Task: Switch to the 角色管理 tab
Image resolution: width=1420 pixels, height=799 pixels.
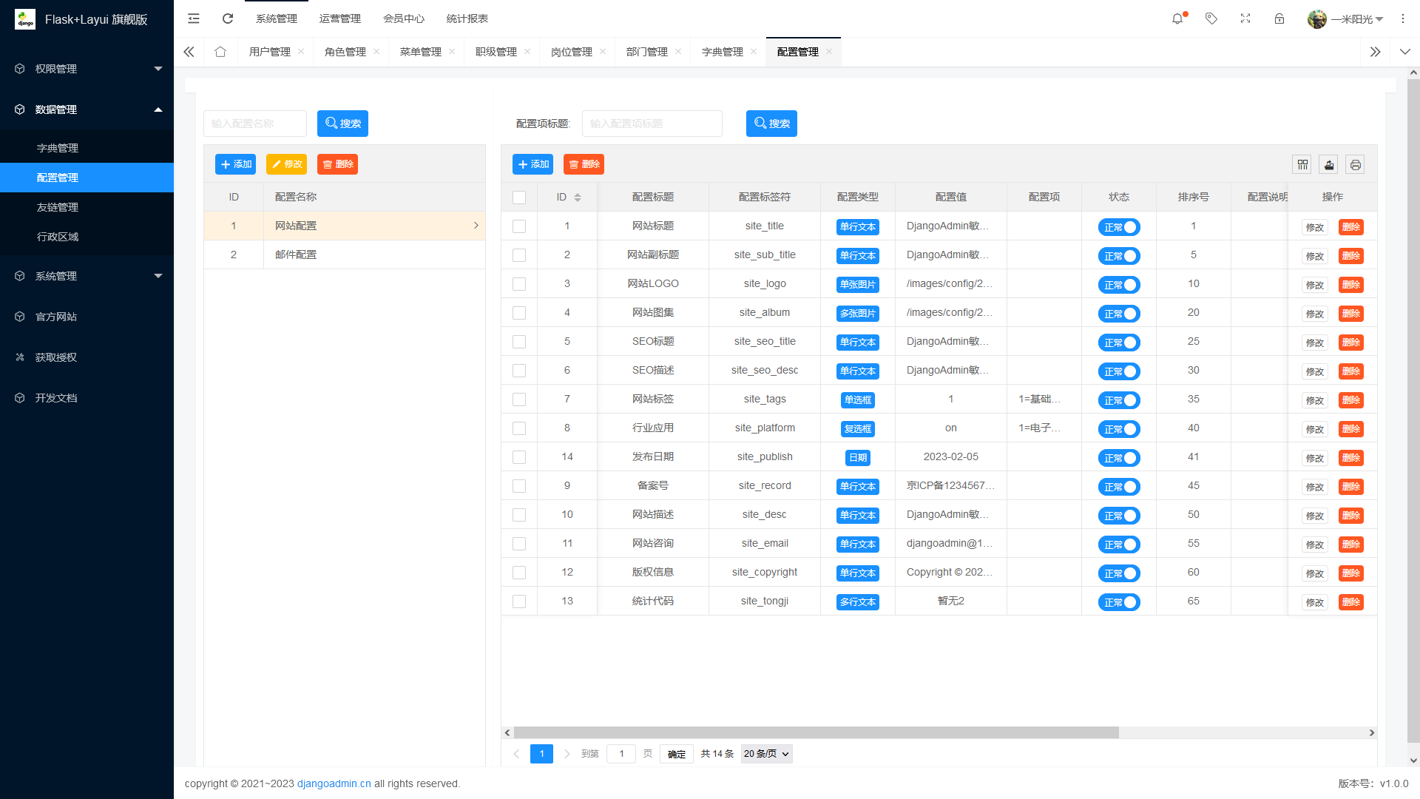Action: pyautogui.click(x=345, y=52)
